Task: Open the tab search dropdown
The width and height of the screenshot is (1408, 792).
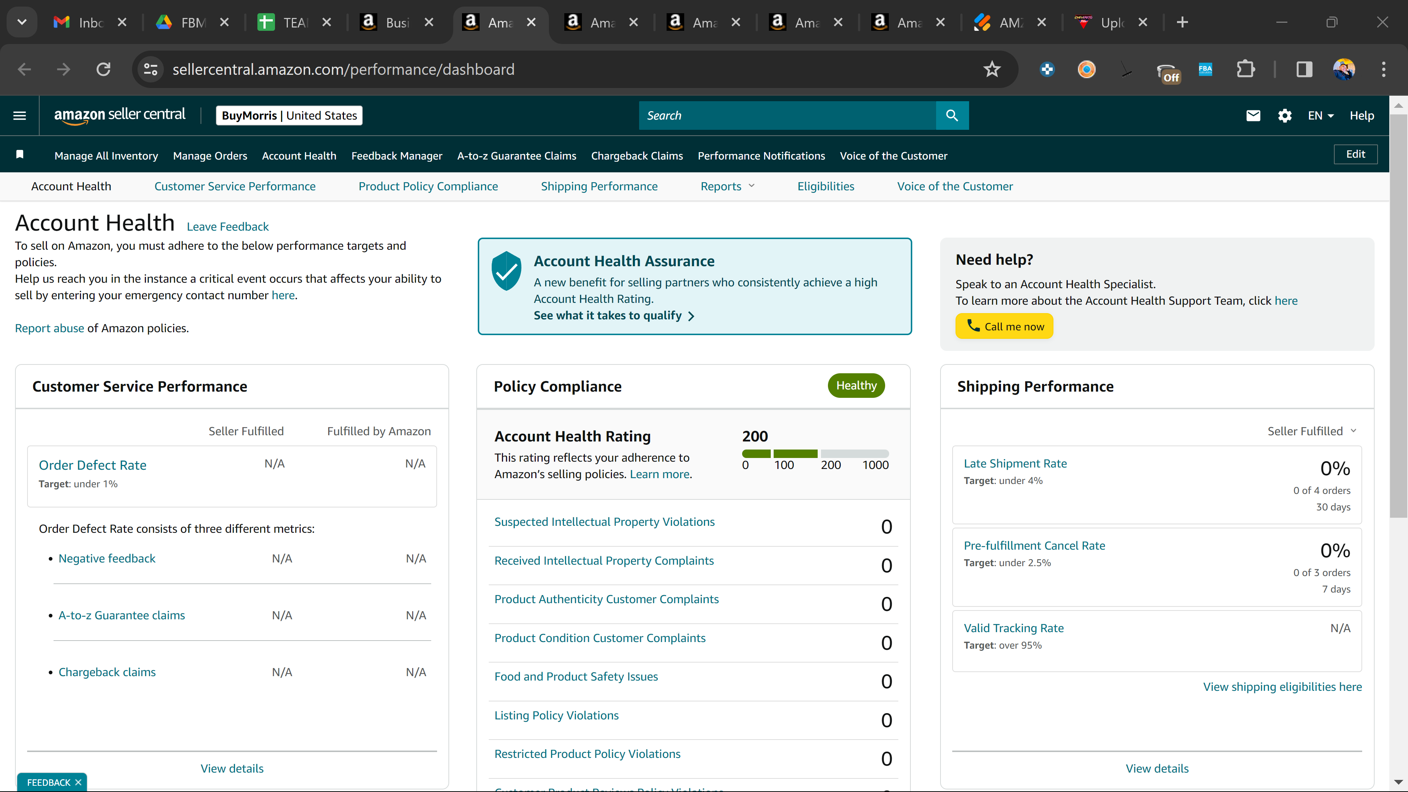Action: pos(22,22)
